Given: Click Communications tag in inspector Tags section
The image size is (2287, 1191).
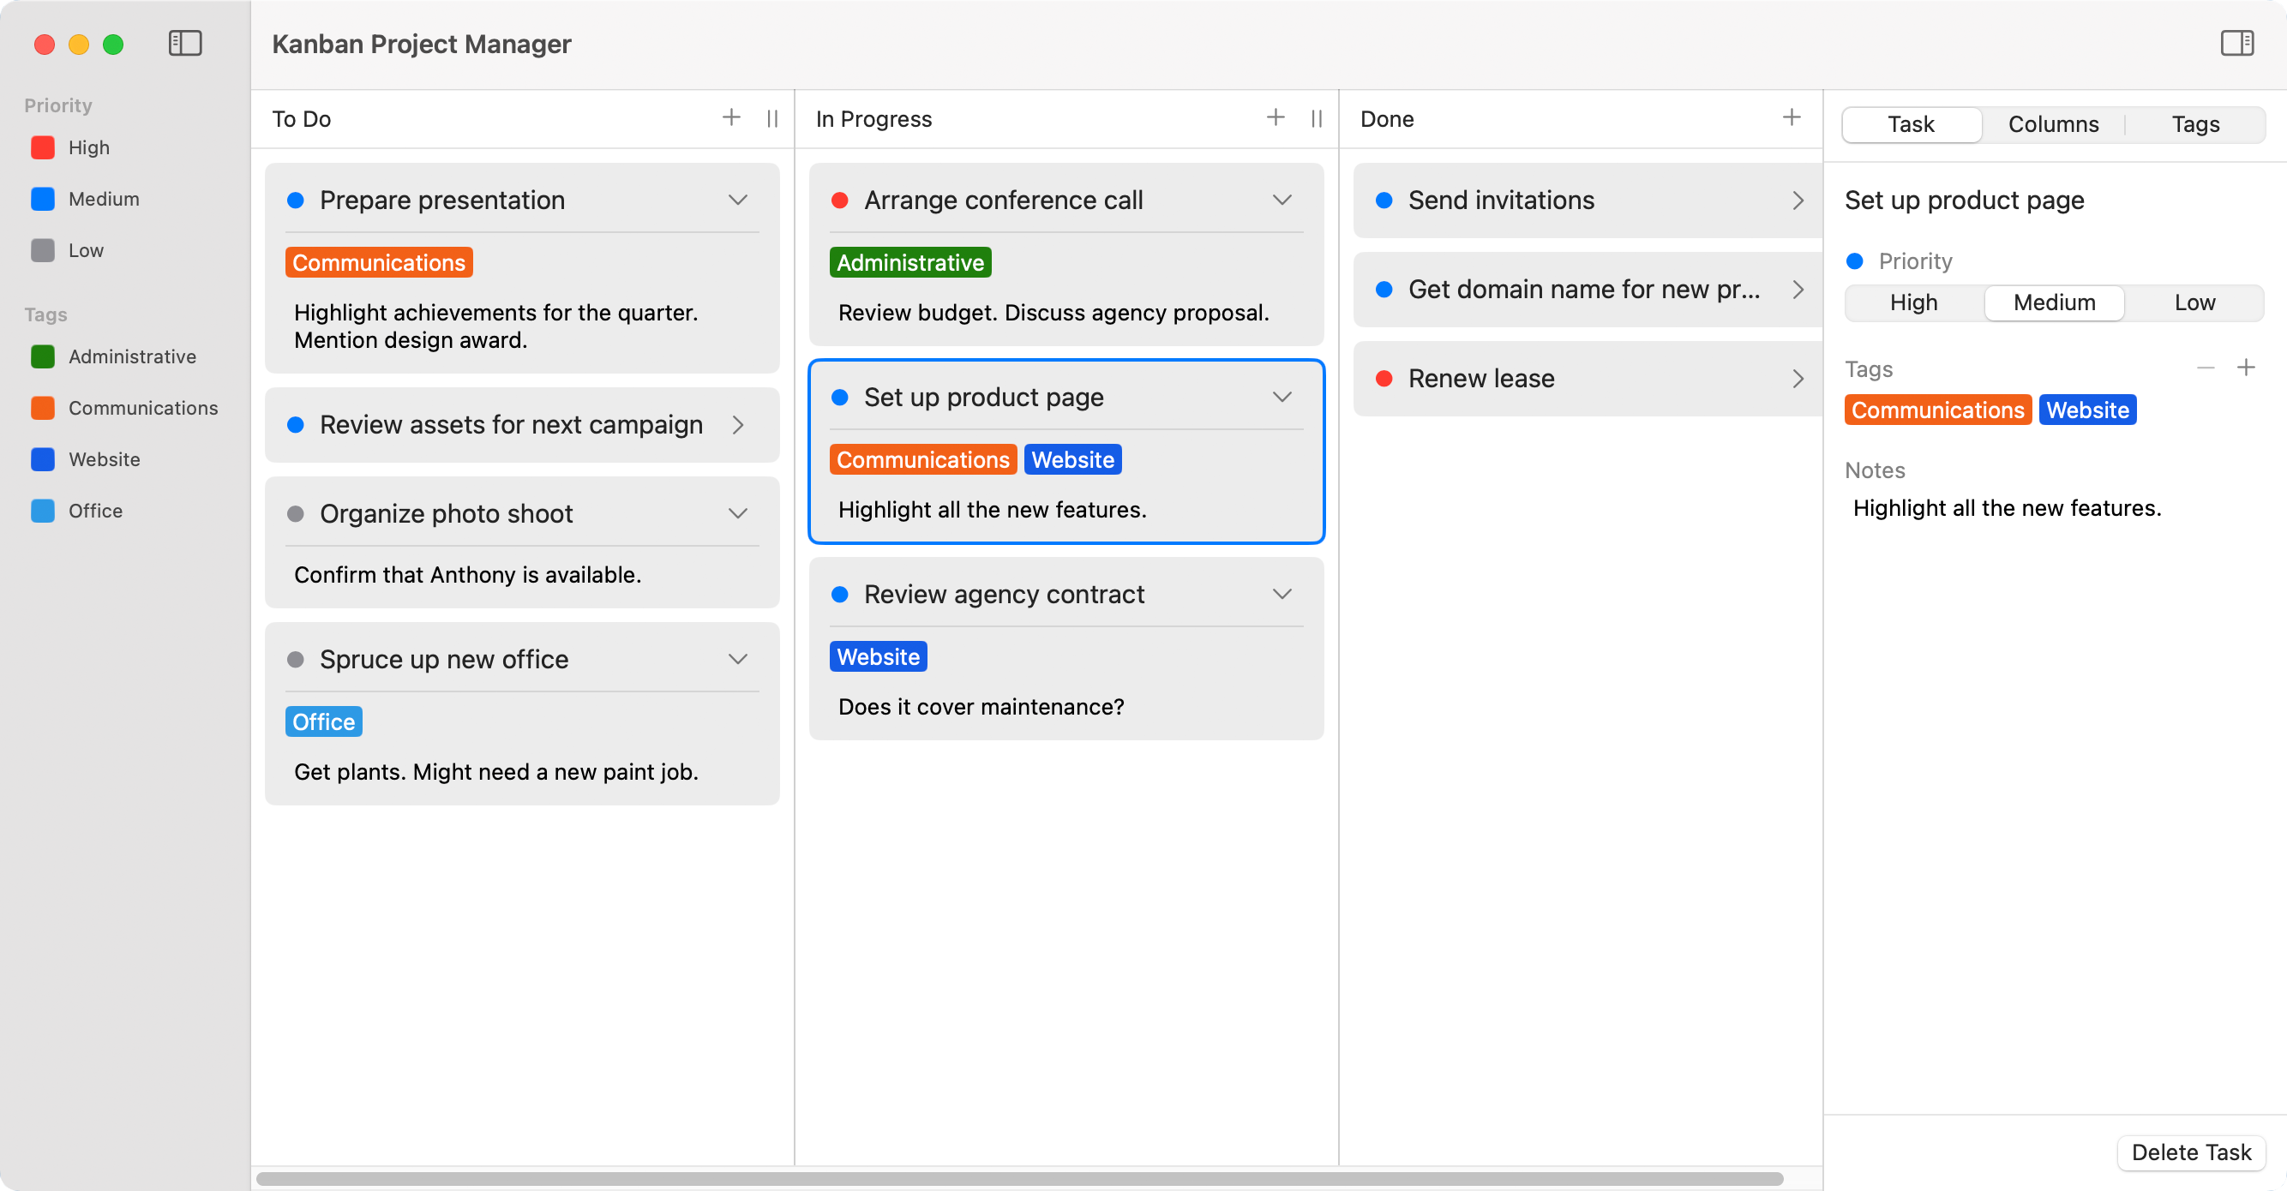Looking at the screenshot, I should pyautogui.click(x=1937, y=410).
